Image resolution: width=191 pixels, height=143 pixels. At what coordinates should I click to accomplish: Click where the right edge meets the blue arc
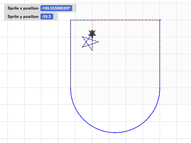[x=160, y=88]
